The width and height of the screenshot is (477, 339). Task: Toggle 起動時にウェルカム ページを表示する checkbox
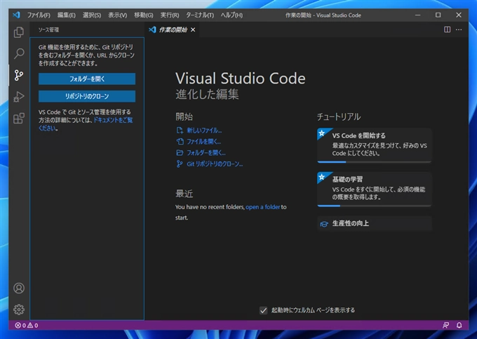264,310
